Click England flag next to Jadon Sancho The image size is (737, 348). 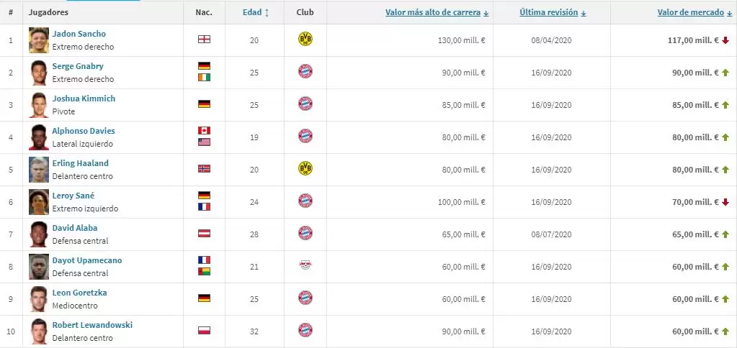click(204, 40)
